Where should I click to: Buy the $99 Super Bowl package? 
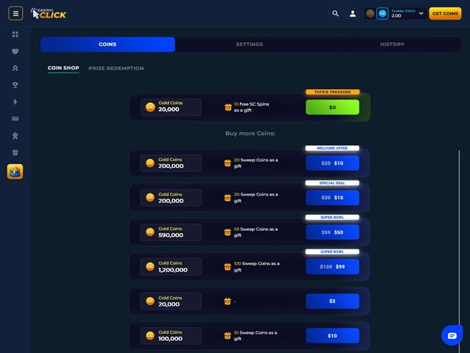pos(332,267)
